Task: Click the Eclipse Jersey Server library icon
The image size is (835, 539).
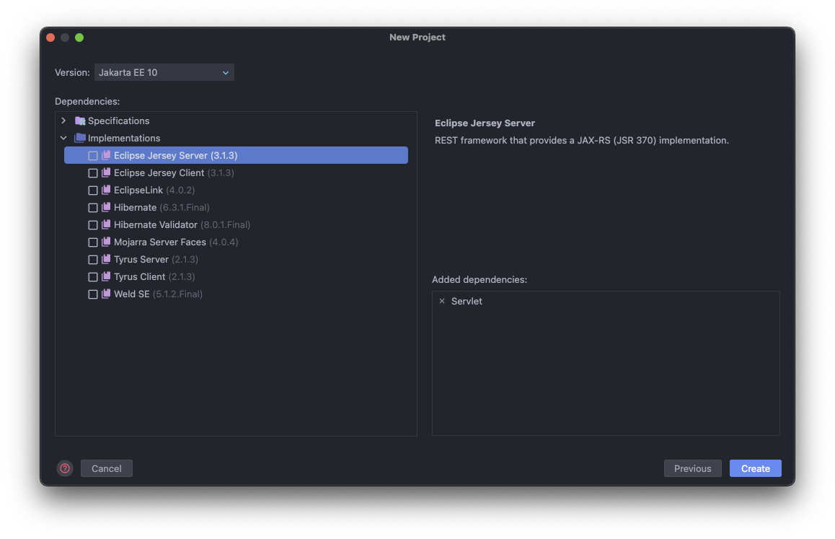Action: (105, 155)
